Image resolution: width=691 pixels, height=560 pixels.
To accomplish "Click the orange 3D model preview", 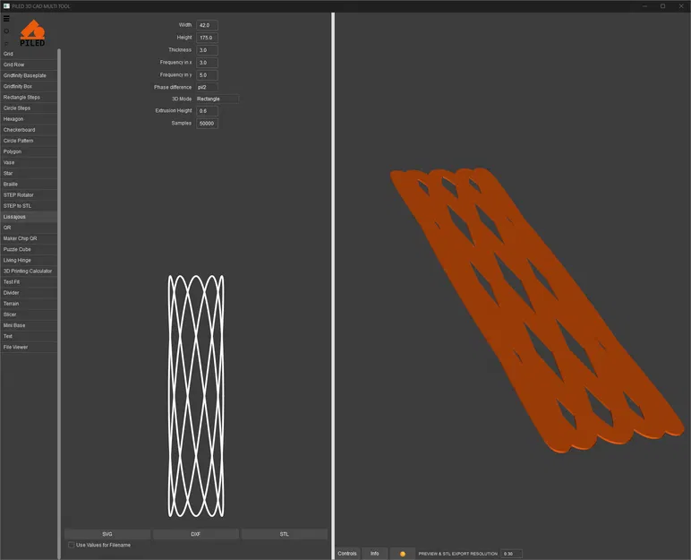I will [x=537, y=310].
